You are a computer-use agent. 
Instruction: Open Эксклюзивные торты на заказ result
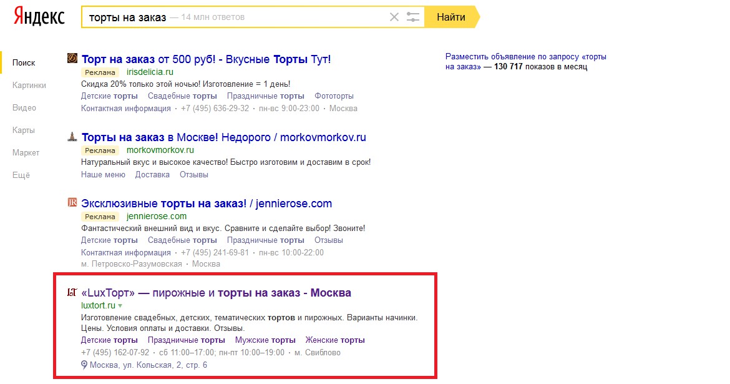point(207,204)
